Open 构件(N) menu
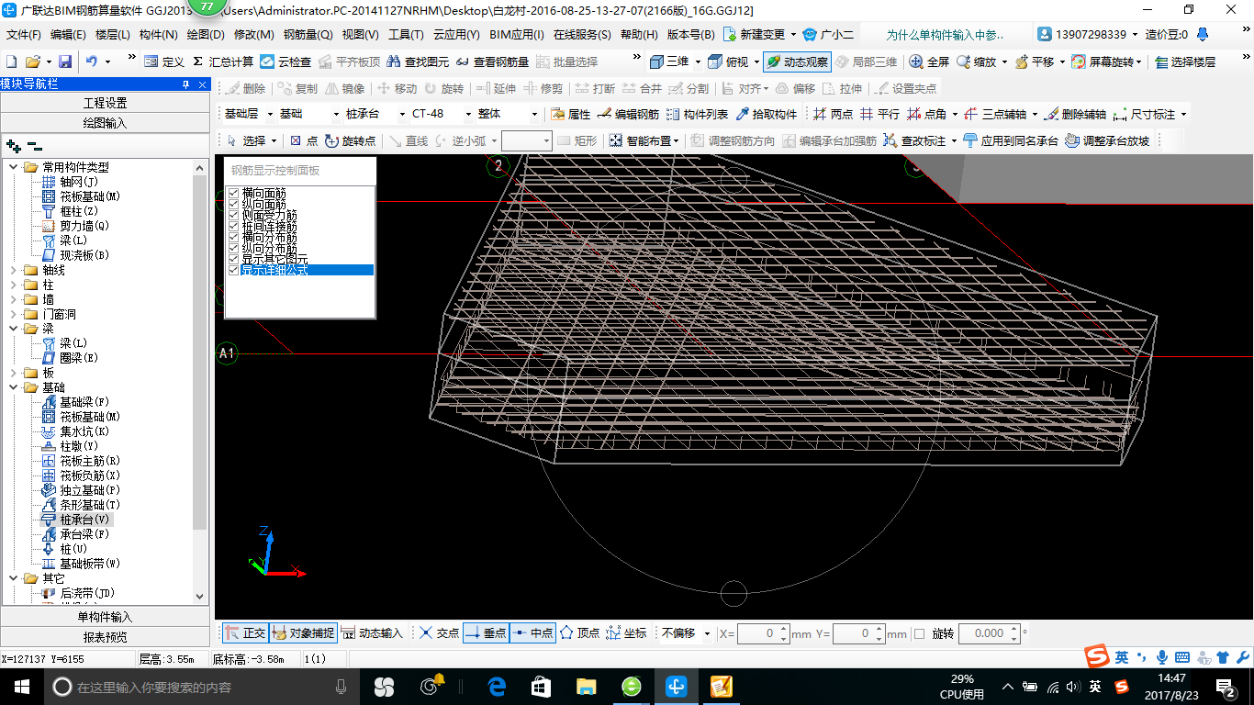 tap(158, 35)
